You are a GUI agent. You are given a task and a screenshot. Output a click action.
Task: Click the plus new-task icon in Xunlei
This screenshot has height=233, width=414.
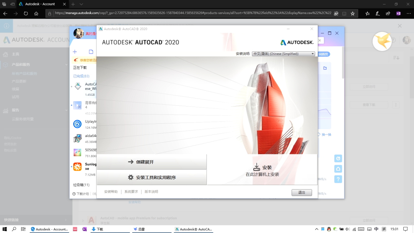coord(75,52)
